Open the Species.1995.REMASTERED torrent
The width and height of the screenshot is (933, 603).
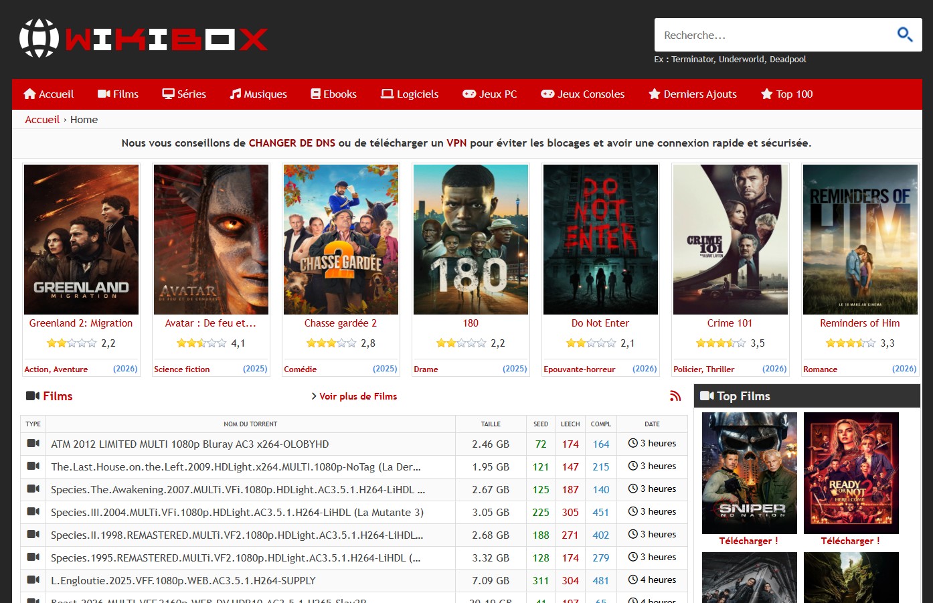point(236,558)
